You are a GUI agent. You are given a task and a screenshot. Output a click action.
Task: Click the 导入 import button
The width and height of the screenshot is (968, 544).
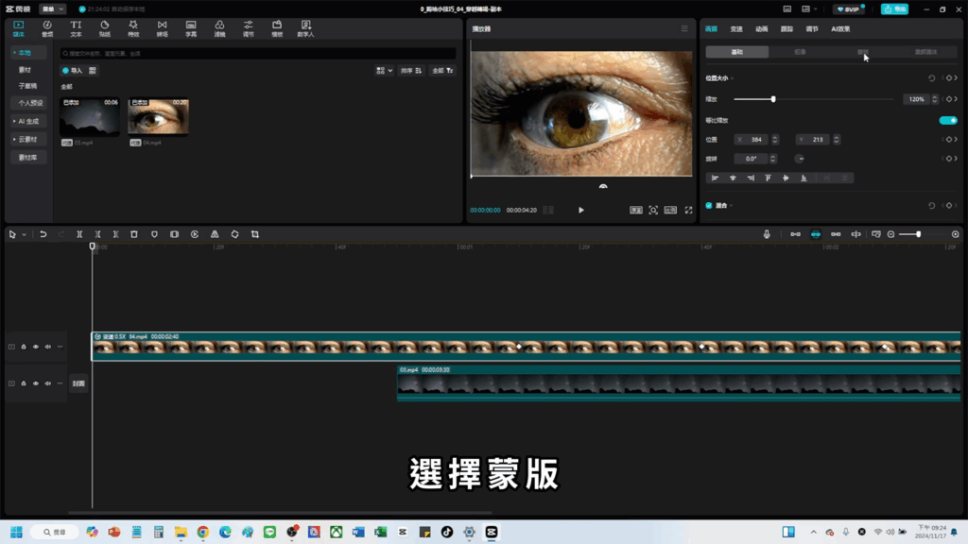pyautogui.click(x=72, y=71)
